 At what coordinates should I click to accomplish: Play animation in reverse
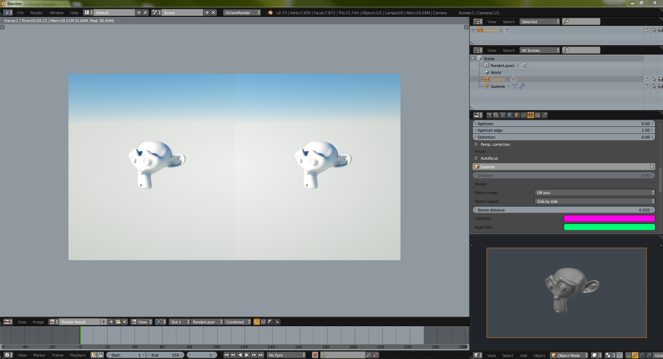pos(240,355)
